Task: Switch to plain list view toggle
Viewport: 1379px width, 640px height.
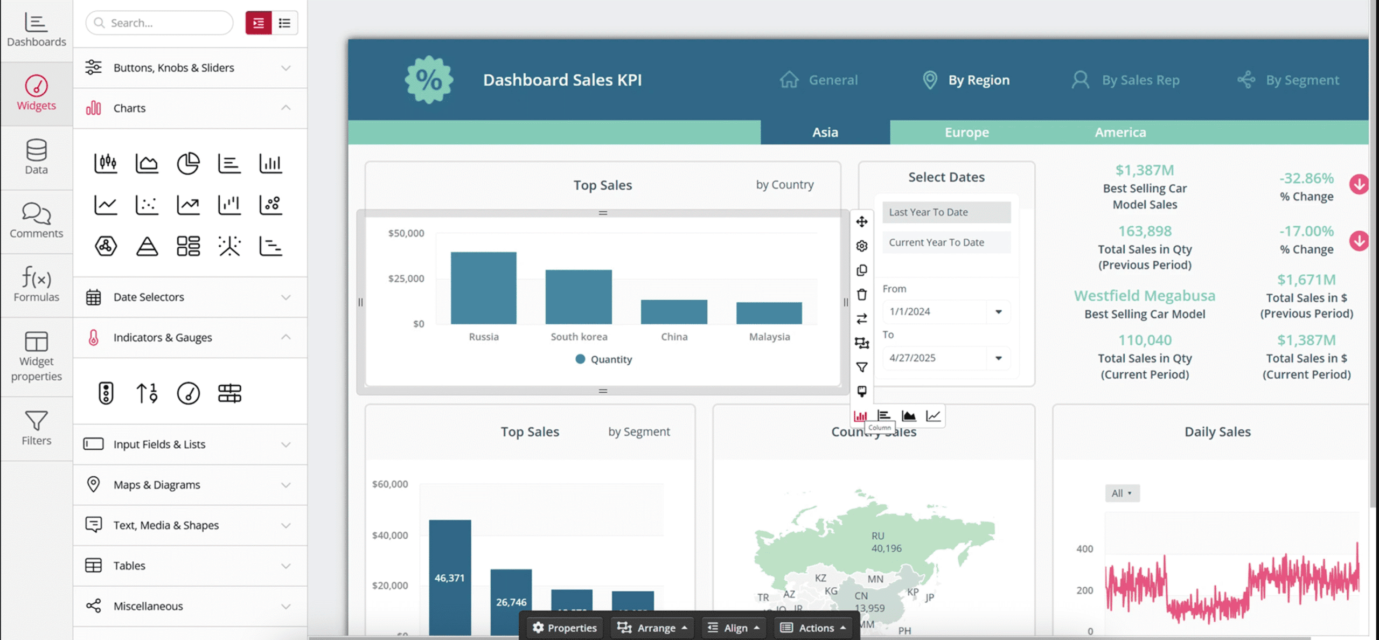Action: coord(284,23)
